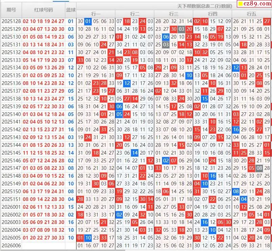The image size is (272, 251).
Task: Click gray-highlighted 08 in 行五 of issue 2025147
Action: (x=259, y=168)
